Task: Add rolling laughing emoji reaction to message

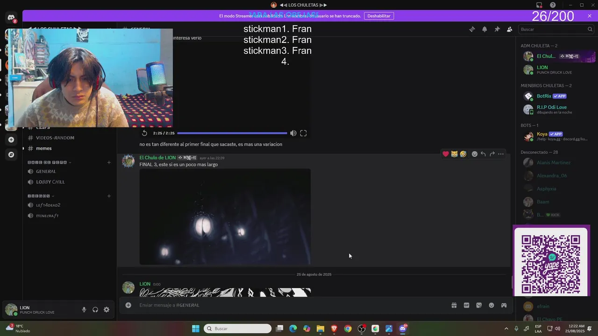Action: (463, 154)
